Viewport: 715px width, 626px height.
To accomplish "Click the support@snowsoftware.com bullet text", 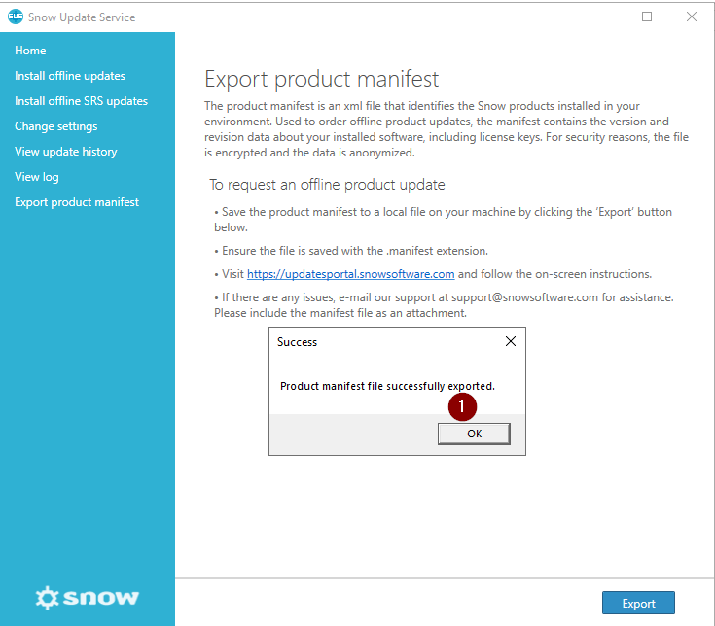I will point(444,305).
